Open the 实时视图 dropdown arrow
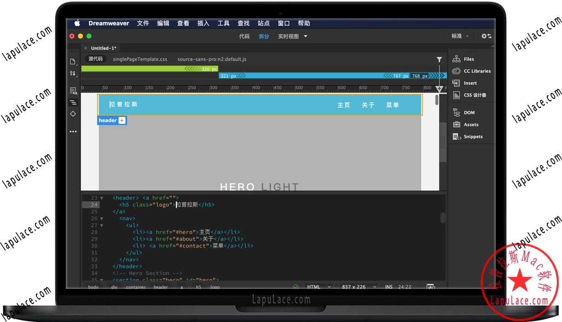The height and width of the screenshot is (322, 562). 306,36
